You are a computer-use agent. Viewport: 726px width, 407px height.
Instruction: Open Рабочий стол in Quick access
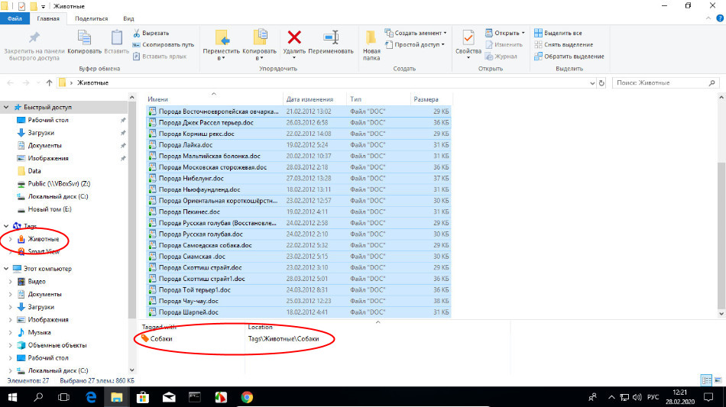[x=47, y=120]
